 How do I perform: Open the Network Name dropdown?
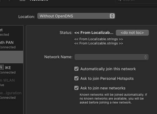tap(112, 57)
